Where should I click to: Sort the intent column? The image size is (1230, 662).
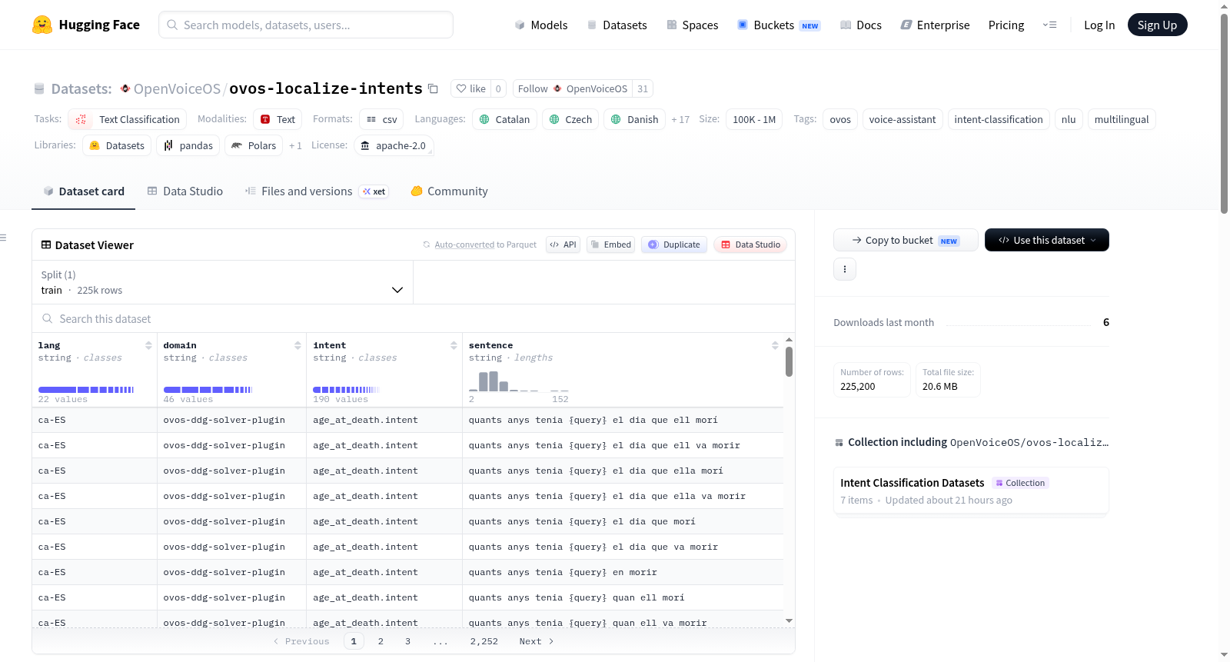pos(454,345)
